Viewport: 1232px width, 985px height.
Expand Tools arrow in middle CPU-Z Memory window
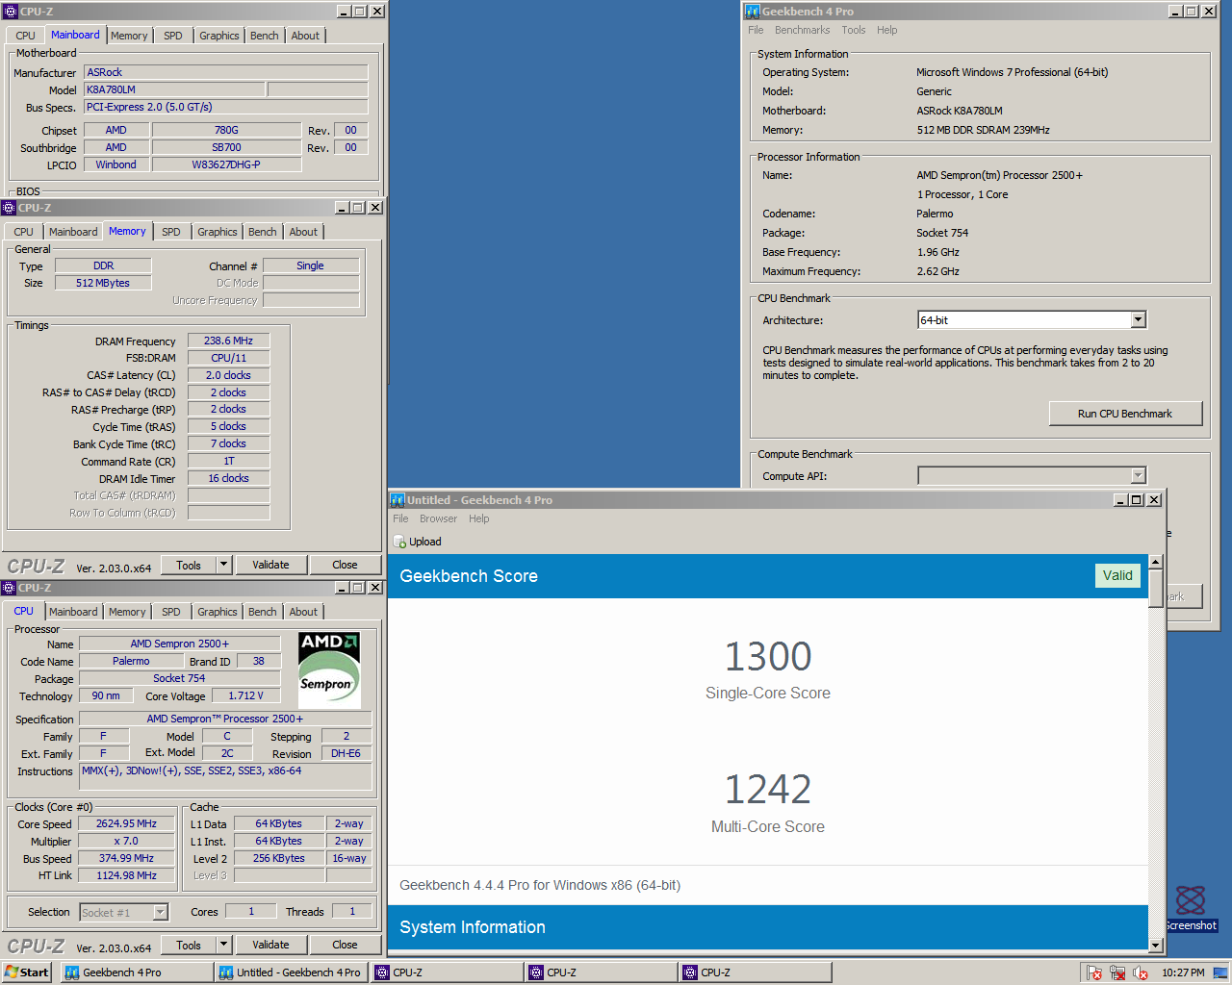click(x=224, y=565)
